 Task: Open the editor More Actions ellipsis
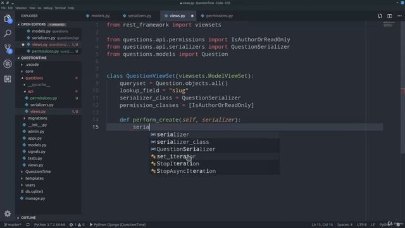click(399, 16)
